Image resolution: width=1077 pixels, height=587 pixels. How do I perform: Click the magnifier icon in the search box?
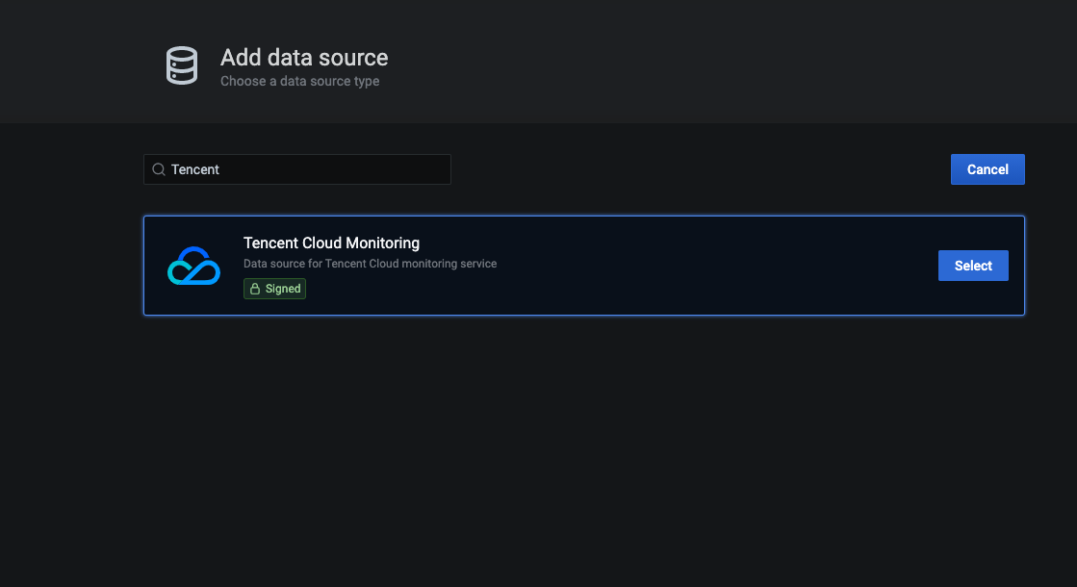tap(159, 169)
